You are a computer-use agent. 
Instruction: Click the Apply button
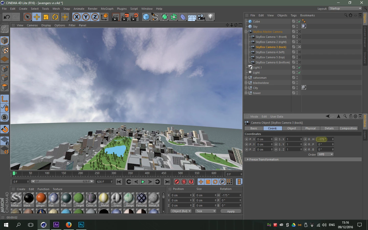click(x=231, y=211)
